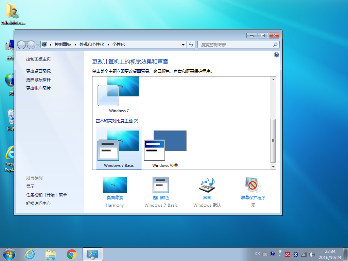This screenshot has width=348, height=261.
Task: Click the search magnifier icon
Action: 275,45
